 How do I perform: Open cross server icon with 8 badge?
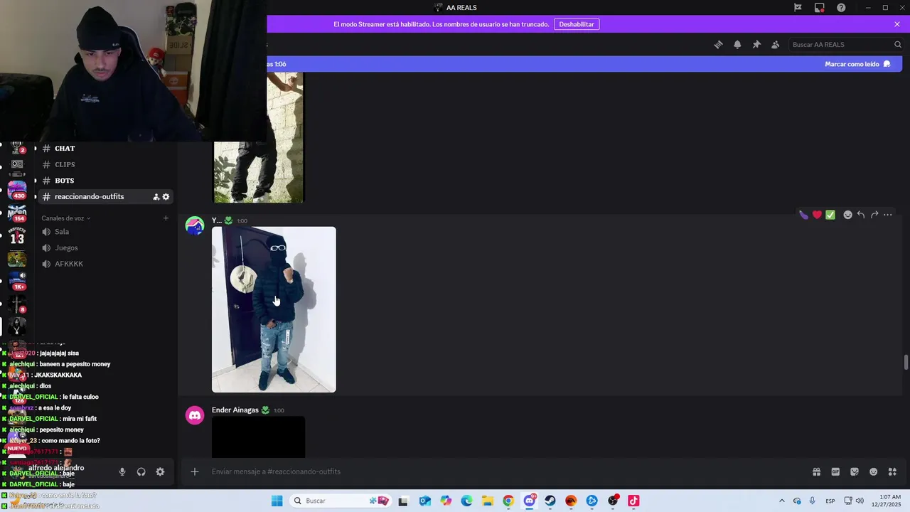[17, 304]
